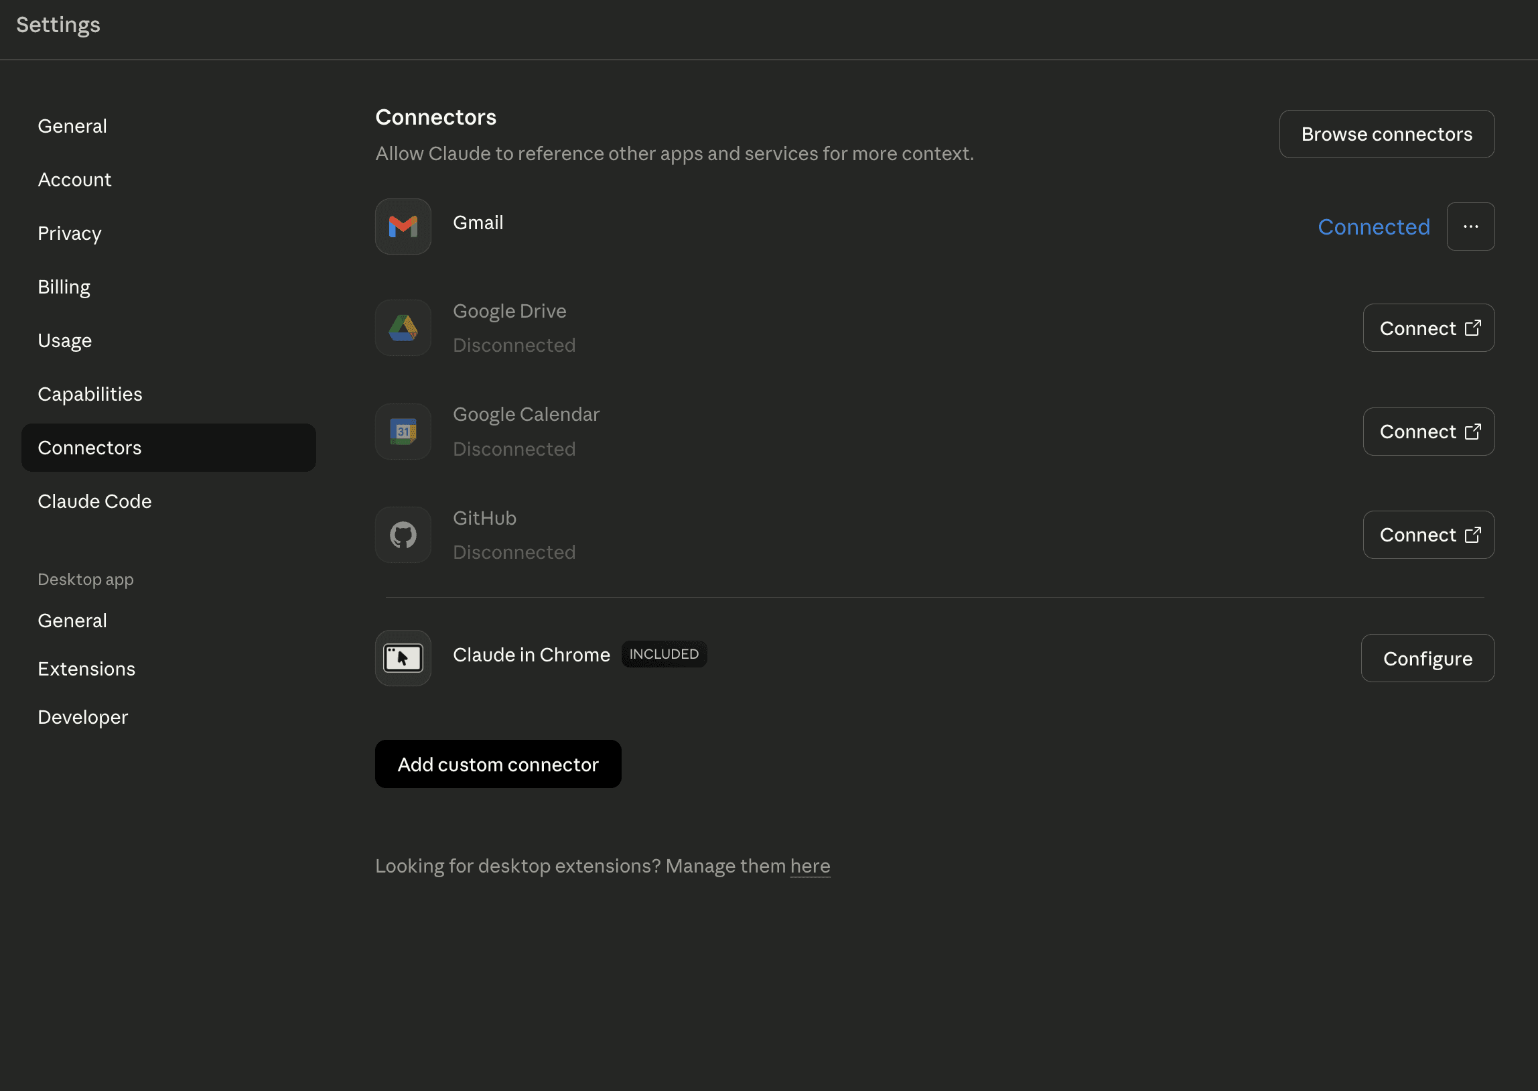1538x1091 pixels.
Task: Click the GitHub octocat icon
Action: click(403, 535)
